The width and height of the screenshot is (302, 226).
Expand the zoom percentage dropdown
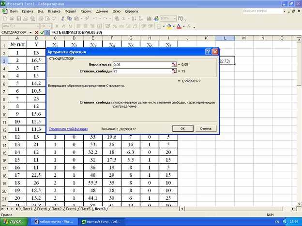(x=174, y=18)
